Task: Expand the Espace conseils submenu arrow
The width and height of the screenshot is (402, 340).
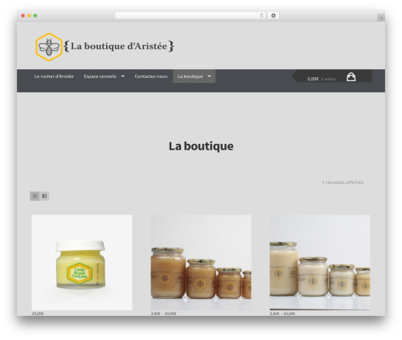Action: click(x=123, y=76)
